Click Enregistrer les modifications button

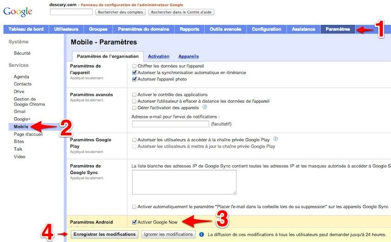click(x=104, y=234)
